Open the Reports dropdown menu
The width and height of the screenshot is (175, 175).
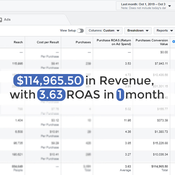click(164, 31)
